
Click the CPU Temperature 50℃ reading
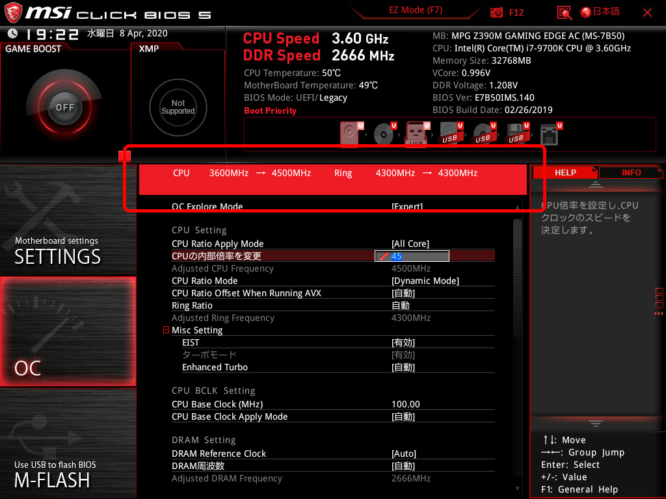292,73
